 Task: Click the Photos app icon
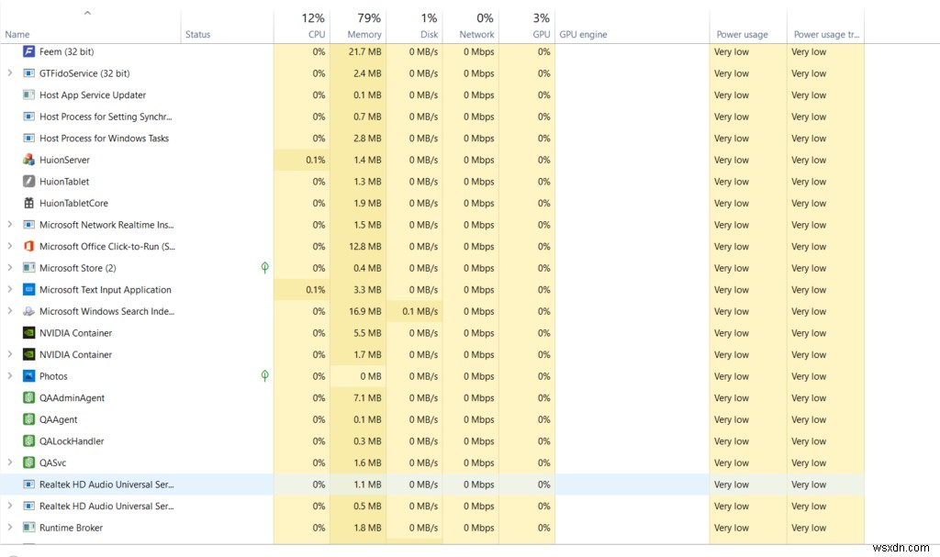(28, 376)
